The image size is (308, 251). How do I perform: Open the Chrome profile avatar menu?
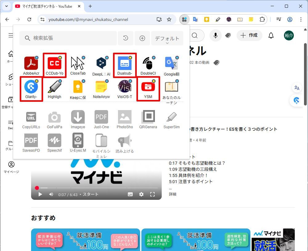click(290, 19)
